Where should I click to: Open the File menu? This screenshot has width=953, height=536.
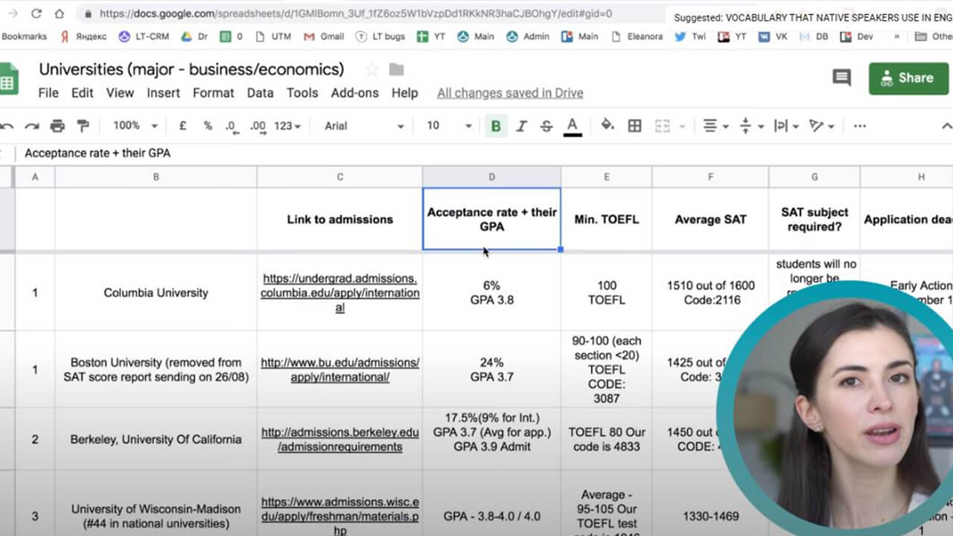tap(48, 93)
